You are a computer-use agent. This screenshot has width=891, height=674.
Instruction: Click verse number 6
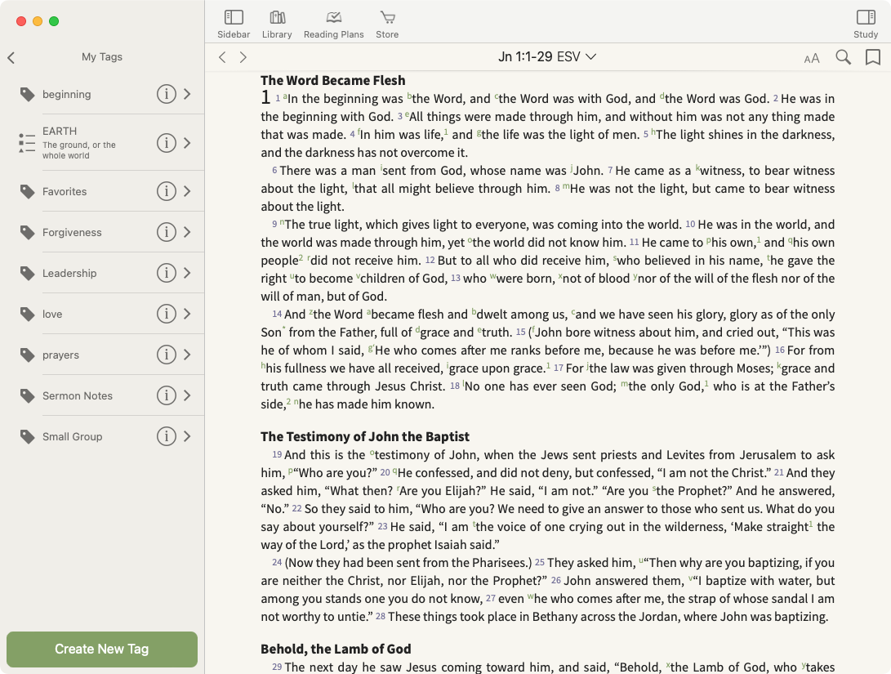click(x=274, y=170)
